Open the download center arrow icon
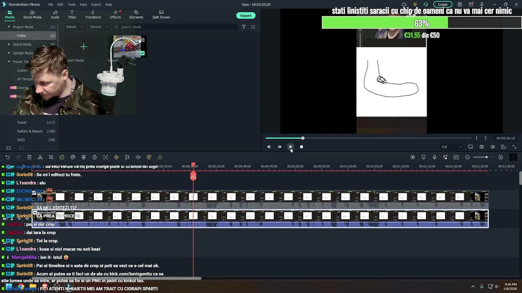The height and width of the screenshot is (293, 522). [482, 4]
